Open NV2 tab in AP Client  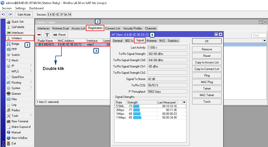(162, 41)
